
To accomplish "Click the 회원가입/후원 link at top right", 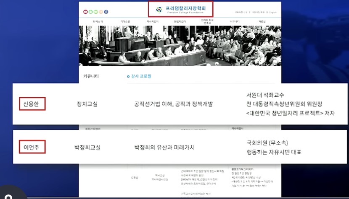I will [x=259, y=13].
